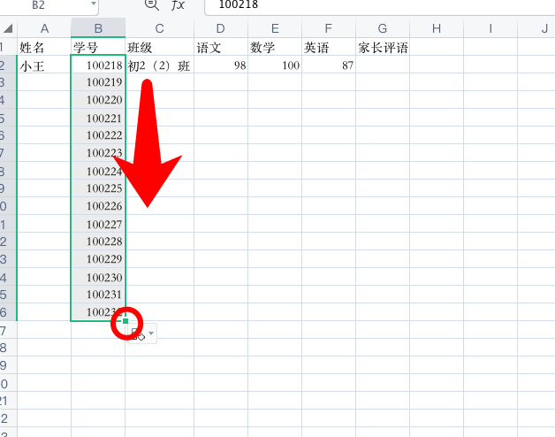Select cell containing 班级

159,47
